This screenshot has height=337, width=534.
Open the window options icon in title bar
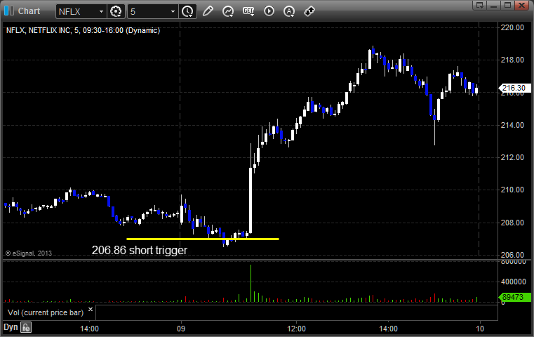(x=479, y=5)
